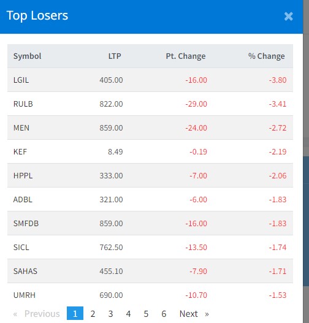Select the UMRH symbol row
The height and width of the screenshot is (323, 309).
pyautogui.click(x=150, y=295)
